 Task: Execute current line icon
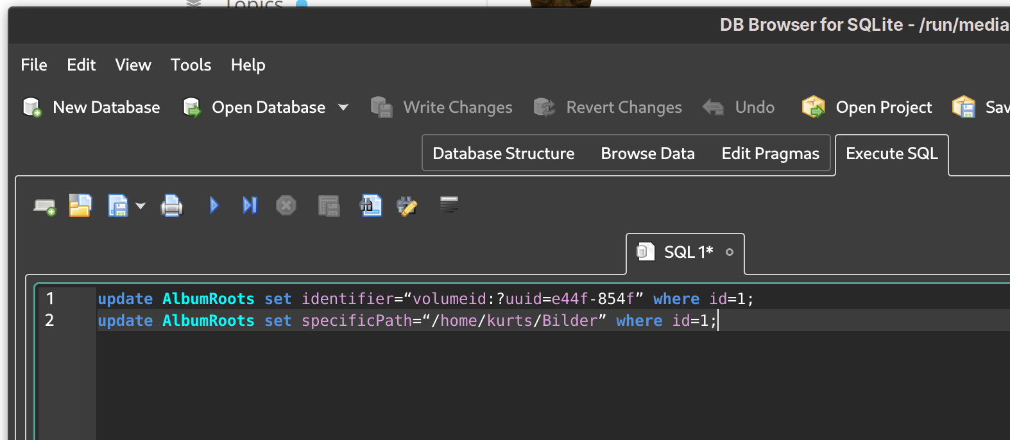[250, 205]
